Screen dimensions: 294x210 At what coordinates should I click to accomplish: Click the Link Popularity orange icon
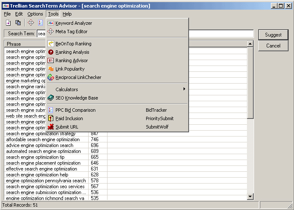tap(51, 69)
